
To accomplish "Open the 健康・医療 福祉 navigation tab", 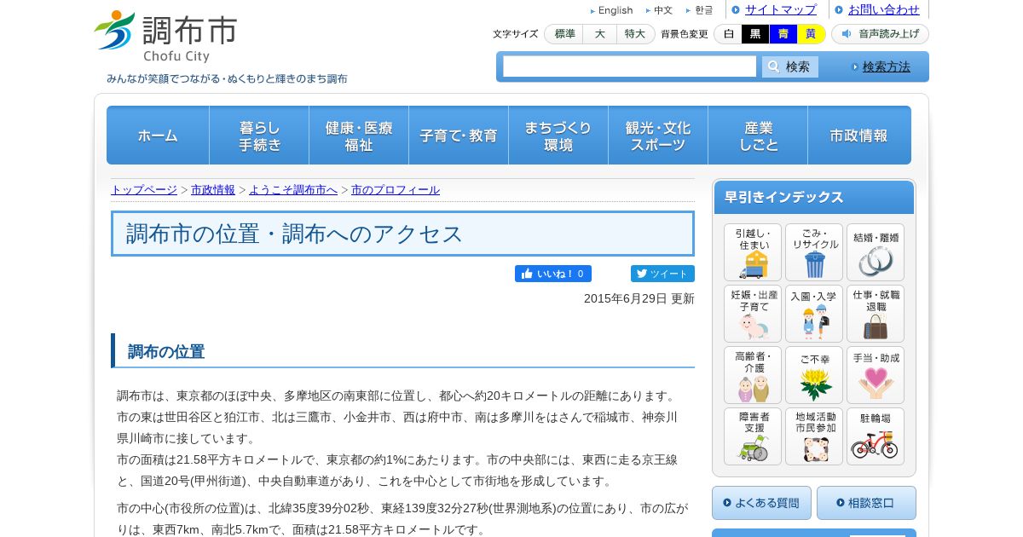I will coord(359,136).
